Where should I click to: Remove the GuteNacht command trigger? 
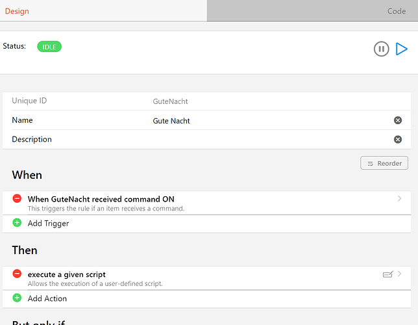tap(17, 199)
